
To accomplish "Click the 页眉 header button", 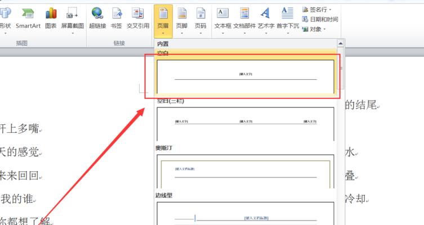I will (163, 21).
